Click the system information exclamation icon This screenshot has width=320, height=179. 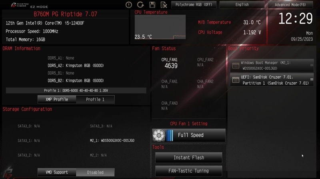tap(128, 5)
